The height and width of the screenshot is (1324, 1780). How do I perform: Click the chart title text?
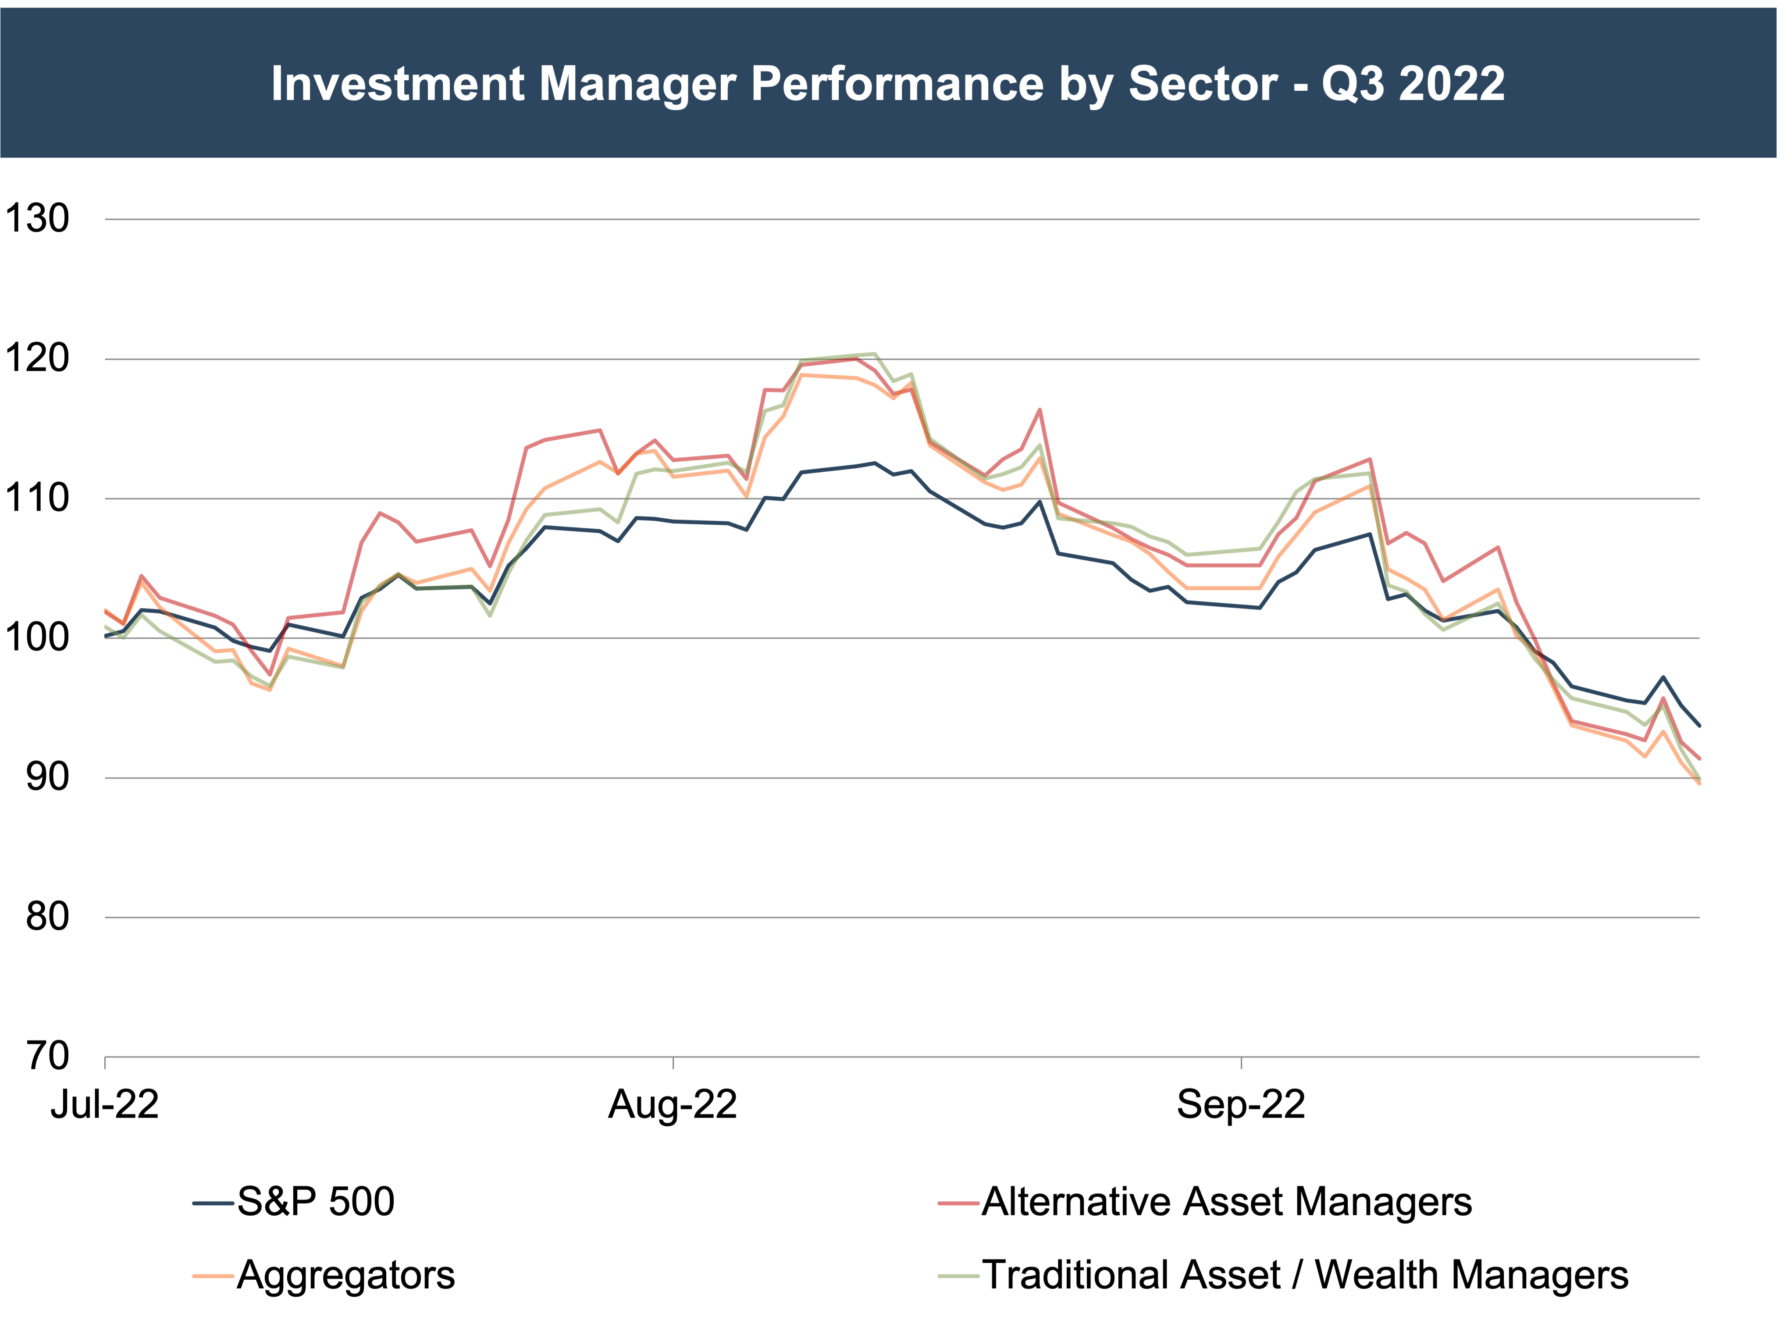tap(888, 83)
